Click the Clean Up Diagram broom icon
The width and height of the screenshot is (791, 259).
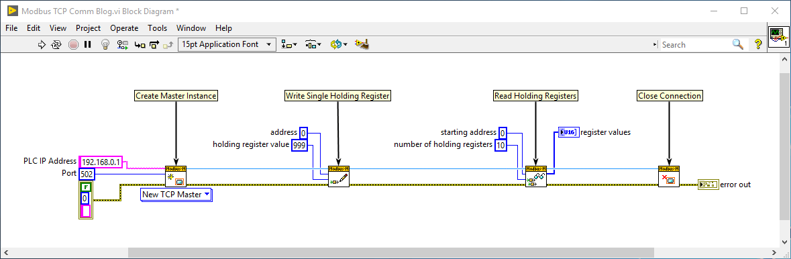362,44
